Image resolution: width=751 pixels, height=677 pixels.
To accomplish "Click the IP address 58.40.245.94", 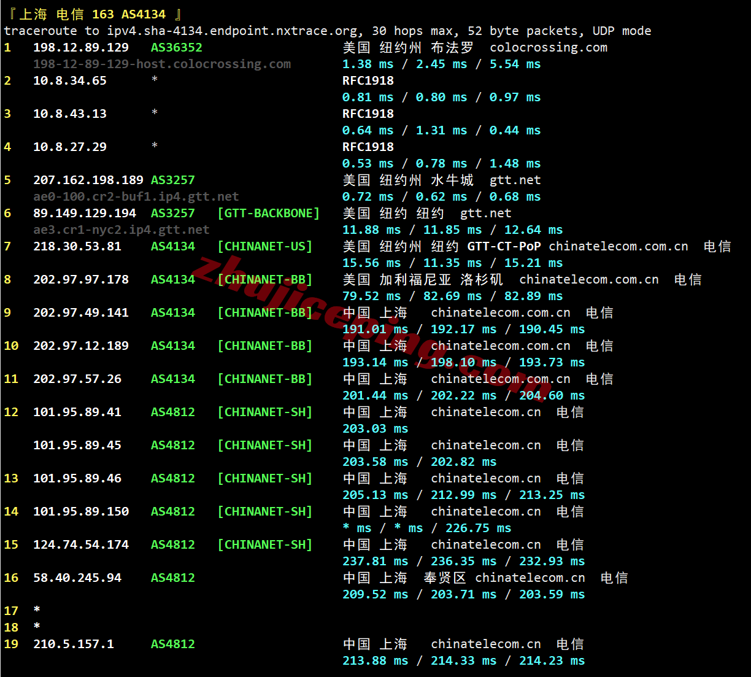I will tap(77, 578).
